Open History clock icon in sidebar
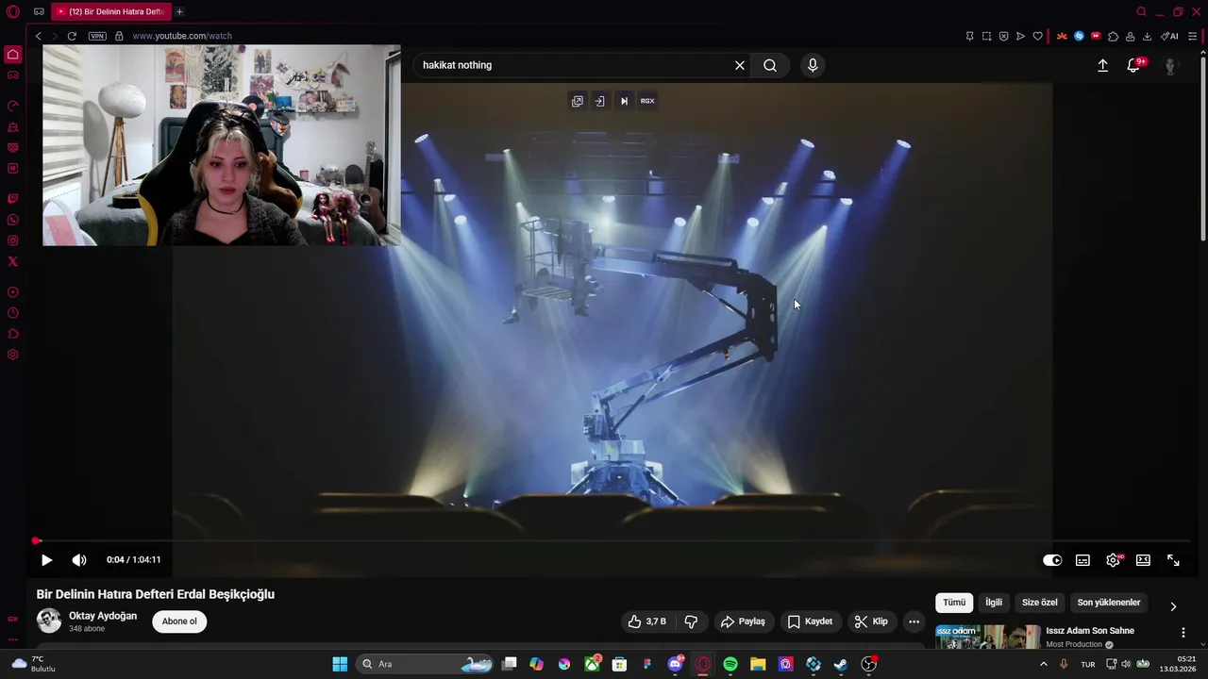 pyautogui.click(x=13, y=313)
